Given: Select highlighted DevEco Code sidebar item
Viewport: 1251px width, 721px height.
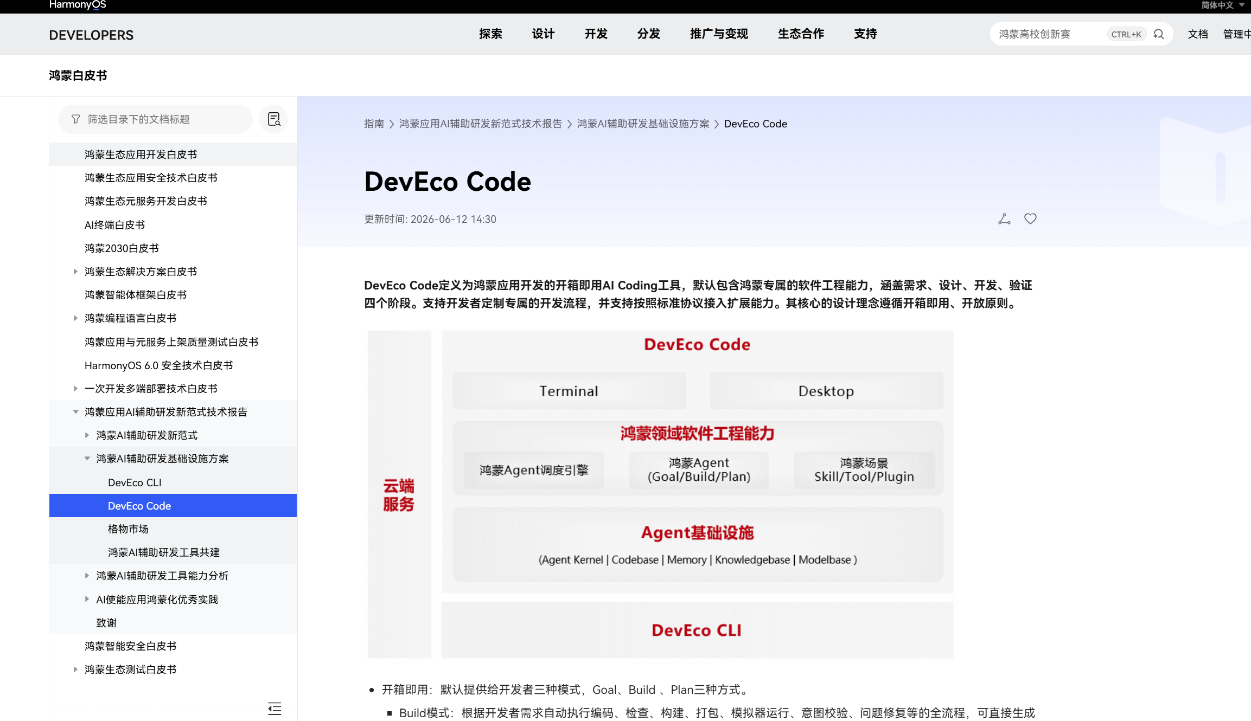Looking at the screenshot, I should 173,506.
